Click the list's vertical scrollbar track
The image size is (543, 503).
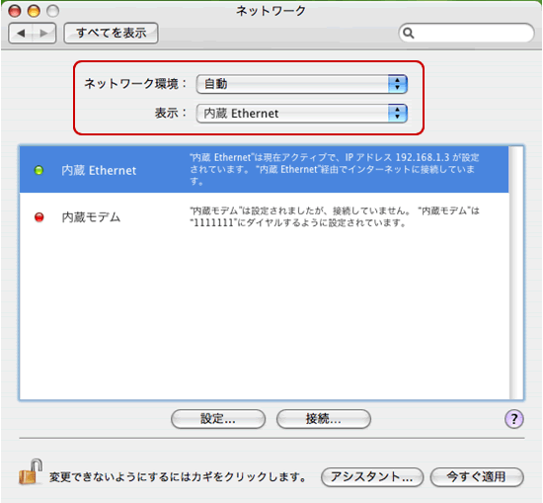516,273
